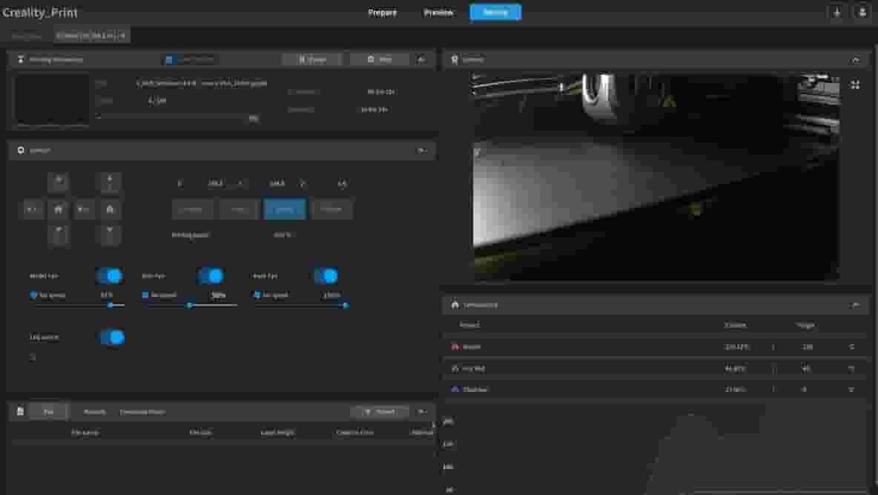Click the Control panel header icon
Image resolution: width=878 pixels, height=495 pixels.
point(21,150)
